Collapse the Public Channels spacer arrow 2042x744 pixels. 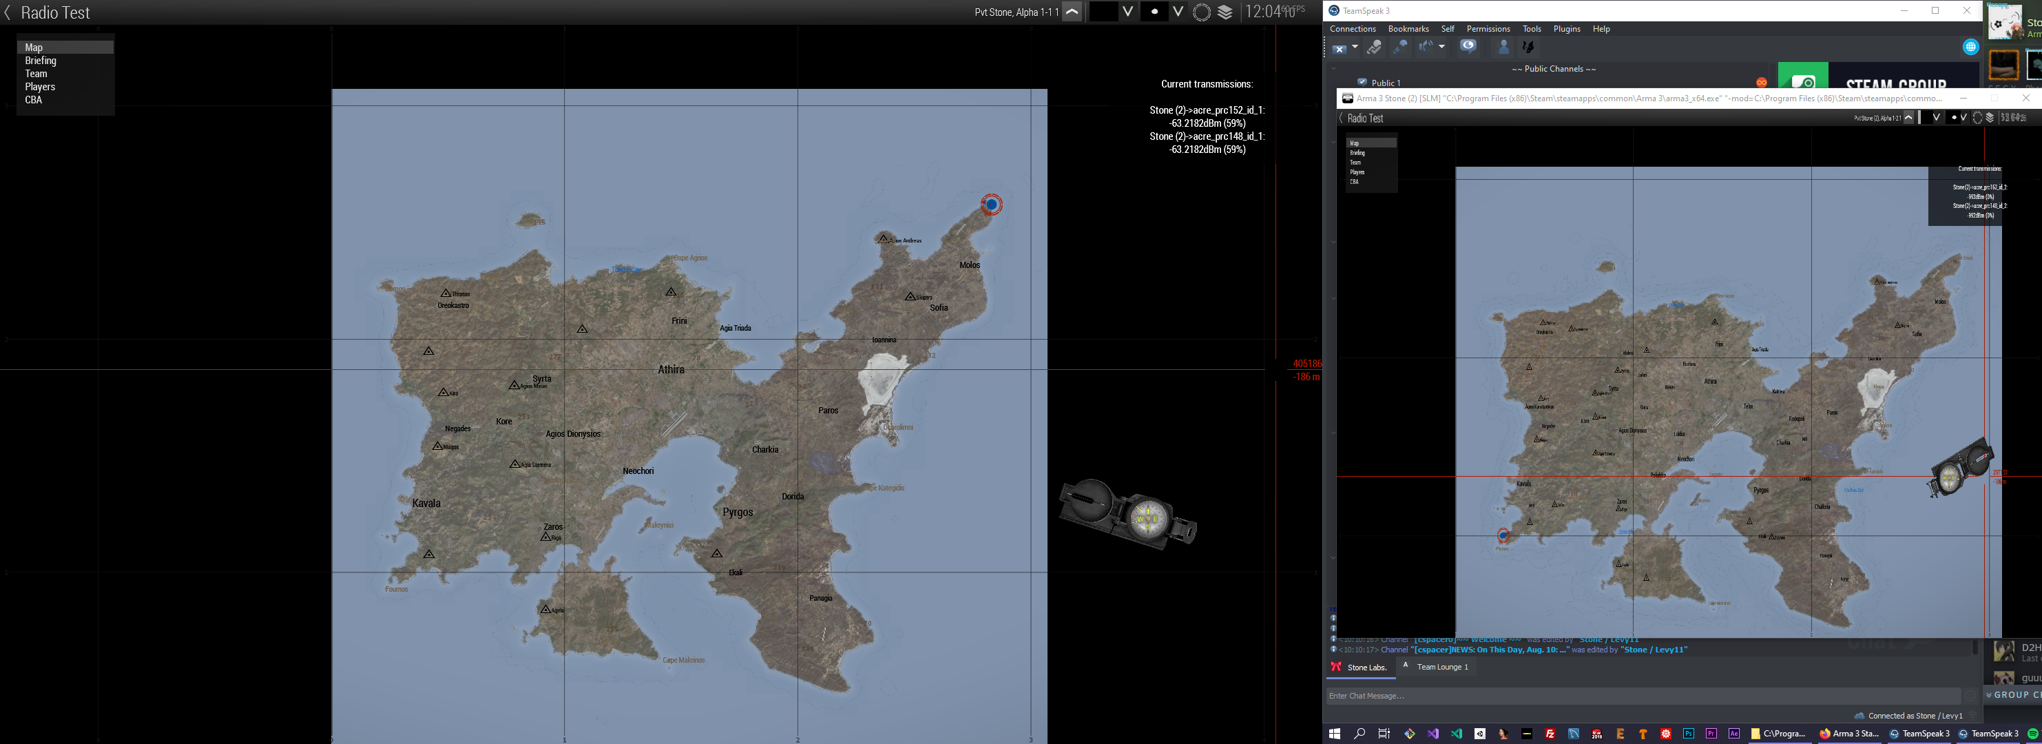1333,69
